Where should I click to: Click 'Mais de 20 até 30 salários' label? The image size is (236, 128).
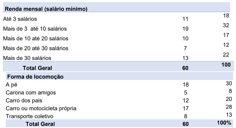[x=36, y=48]
